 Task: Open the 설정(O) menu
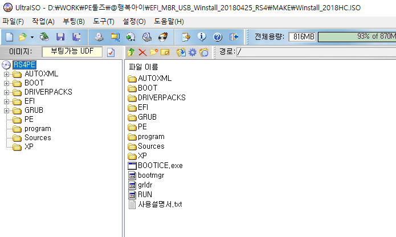[134, 22]
